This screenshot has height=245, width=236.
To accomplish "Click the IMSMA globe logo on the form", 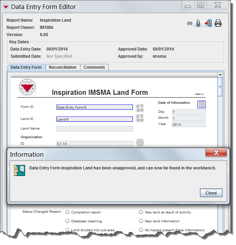I will (x=27, y=87).
